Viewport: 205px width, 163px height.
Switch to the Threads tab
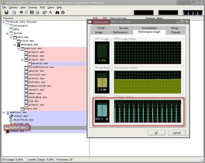pos(175,32)
